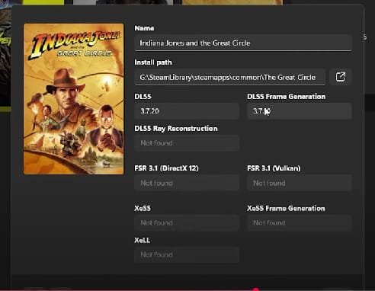The image size is (375, 291).
Task: Click the 'XeSS Frame Generation' label
Action: click(x=286, y=209)
